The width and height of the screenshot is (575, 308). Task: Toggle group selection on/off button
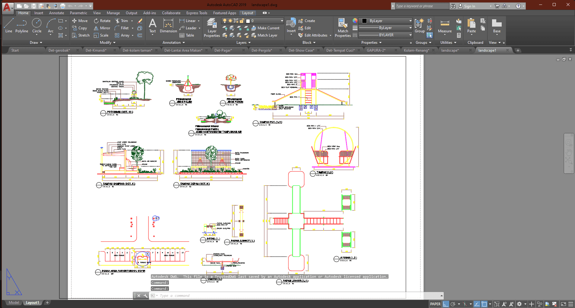[x=430, y=35]
